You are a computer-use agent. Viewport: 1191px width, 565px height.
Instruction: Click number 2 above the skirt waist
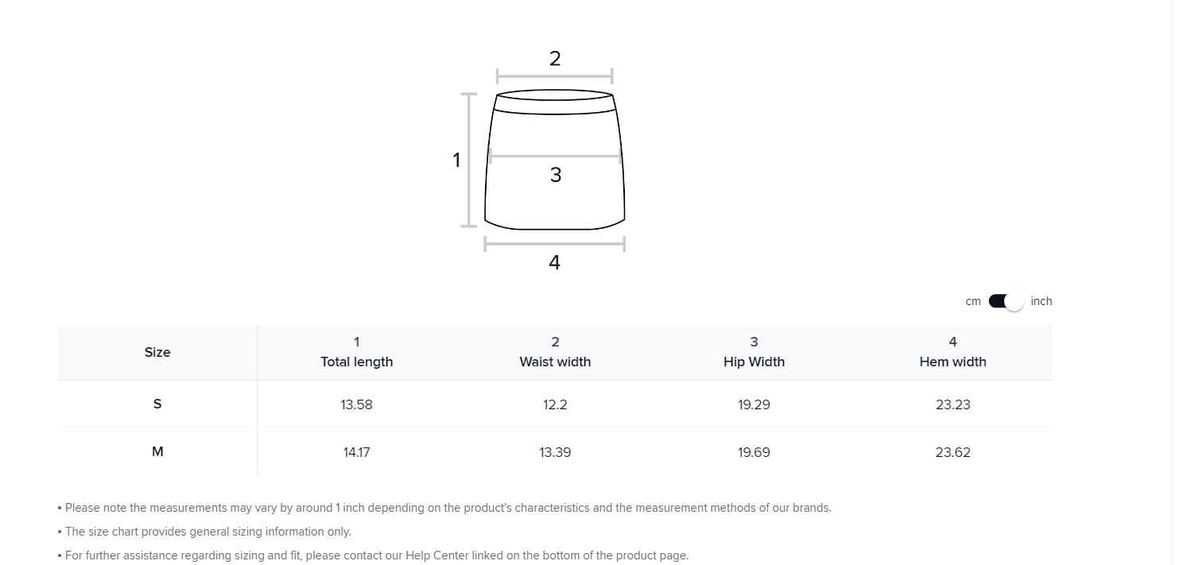pos(555,58)
